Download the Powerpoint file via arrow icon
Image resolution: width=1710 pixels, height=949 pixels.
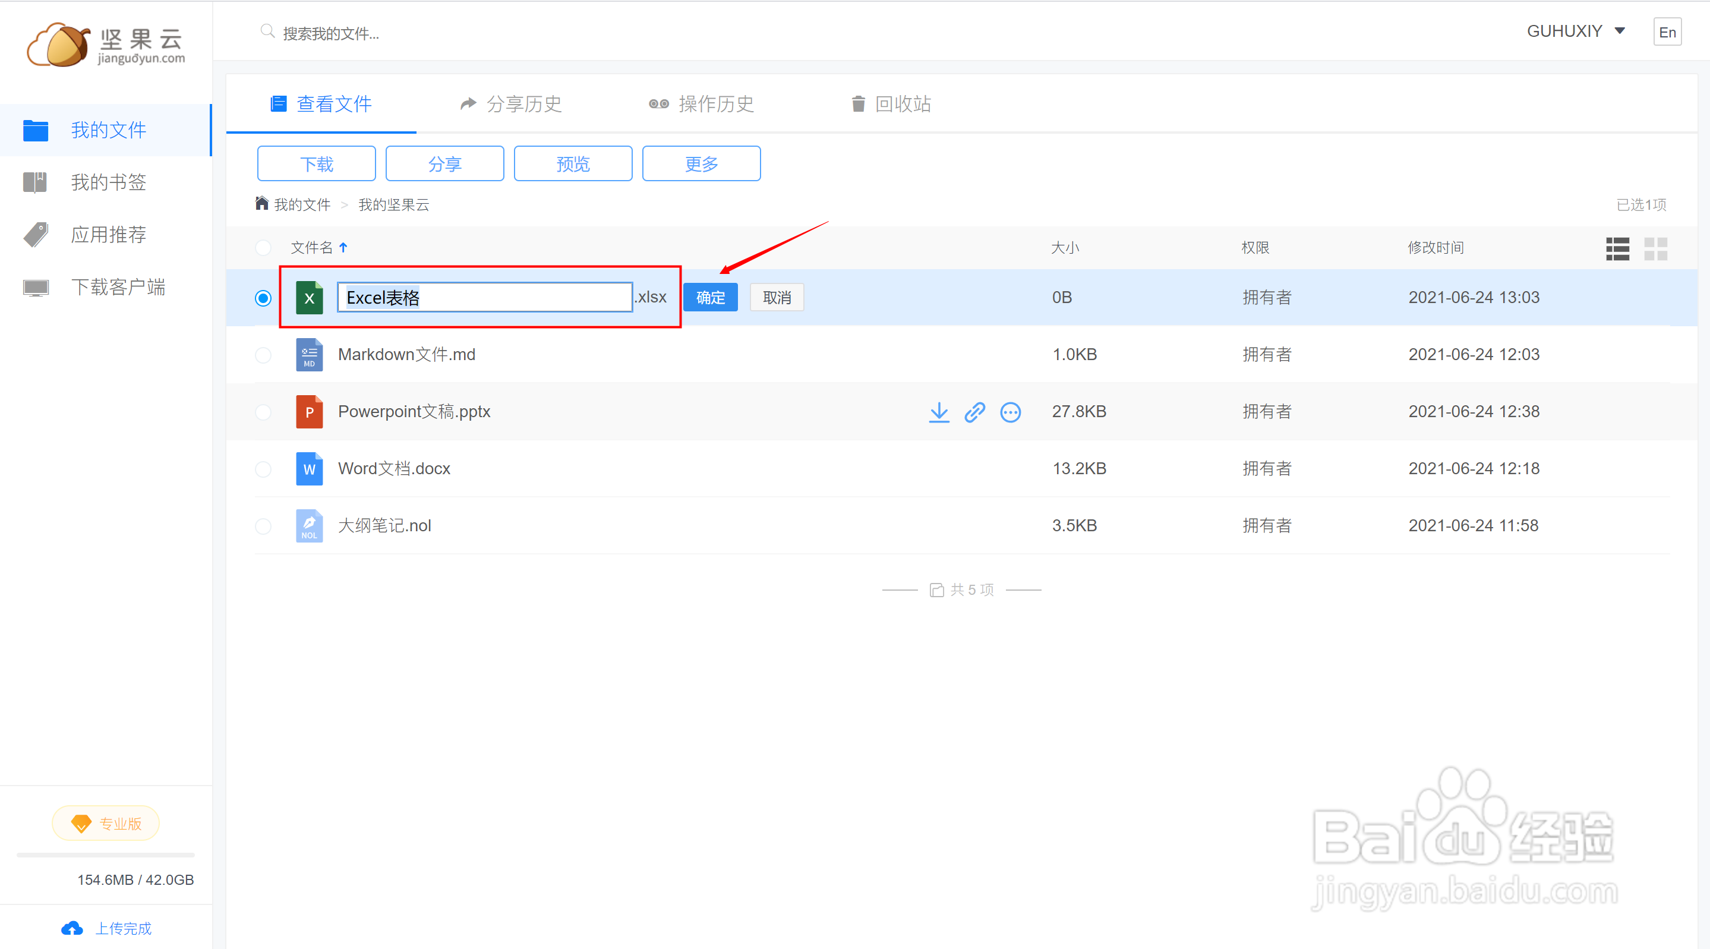tap(939, 412)
